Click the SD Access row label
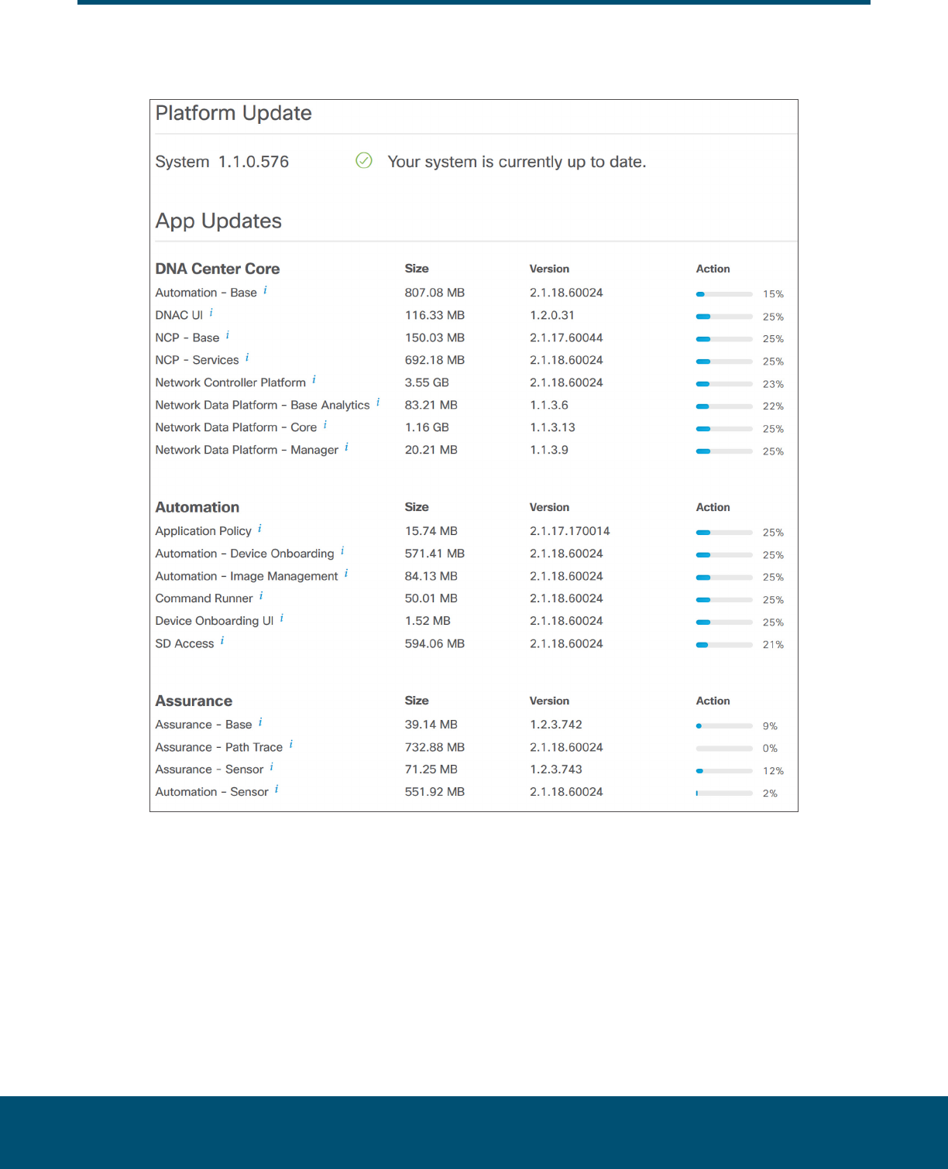Screen dimensions: 948x1169 point(184,643)
